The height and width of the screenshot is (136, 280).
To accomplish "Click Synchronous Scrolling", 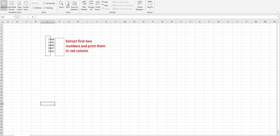I will click(123, 5).
